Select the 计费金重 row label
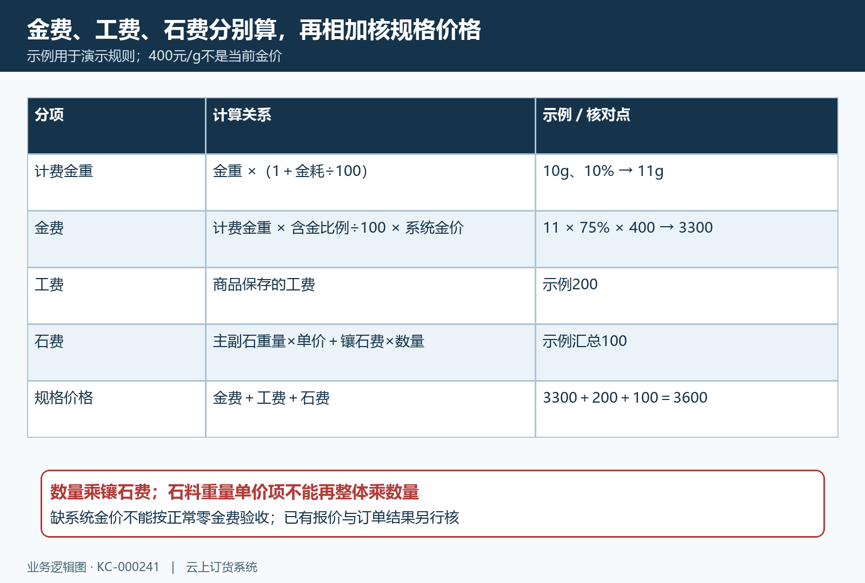This screenshot has height=583, width=865. (x=64, y=171)
